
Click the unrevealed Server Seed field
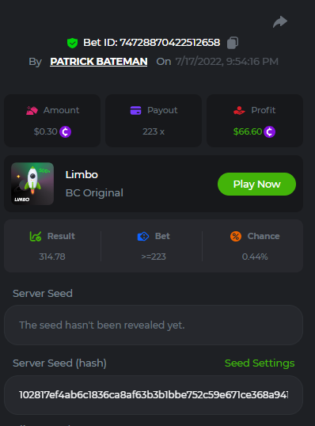click(154, 325)
